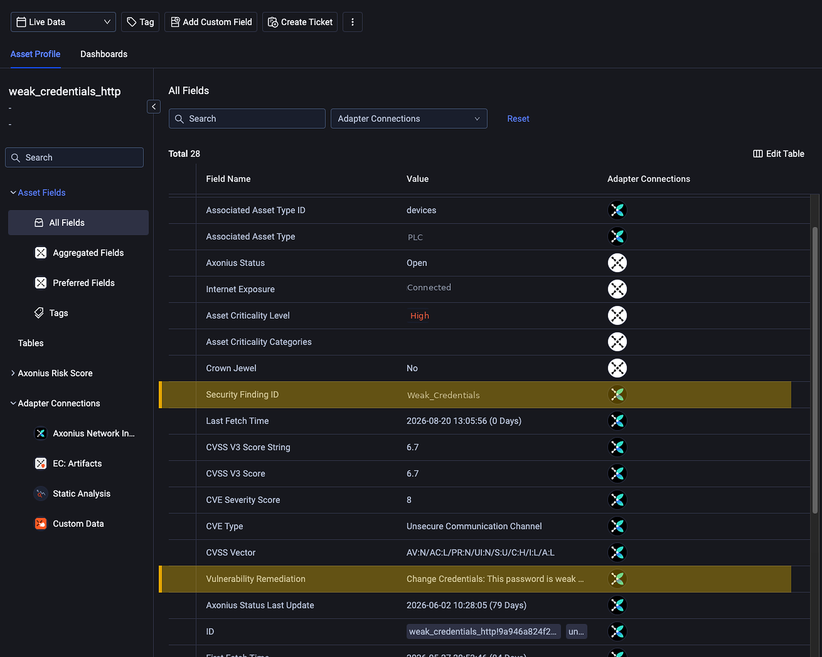Select All Fields in the sidebar
The height and width of the screenshot is (657, 822).
pos(79,223)
